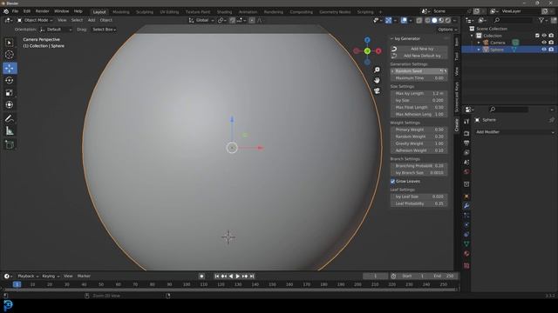Expand the Camera item in outliner
Image resolution: width=558 pixels, height=313 pixels.
[x=479, y=43]
